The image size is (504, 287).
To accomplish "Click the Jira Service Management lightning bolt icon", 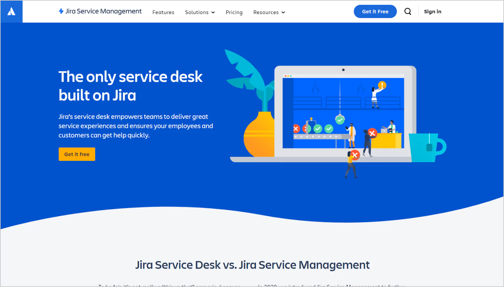I will click(x=61, y=11).
